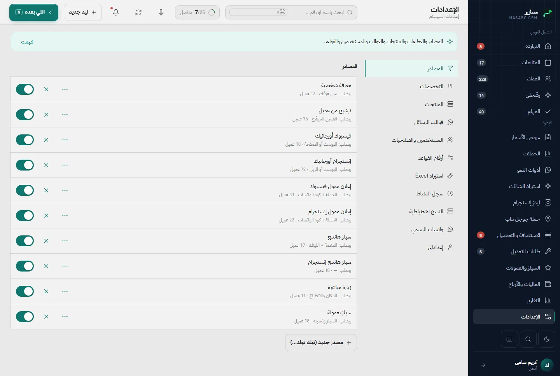Screen dimensions: 560x376
Task: Click the refresh icon in top bar
Action: pyautogui.click(x=138, y=12)
